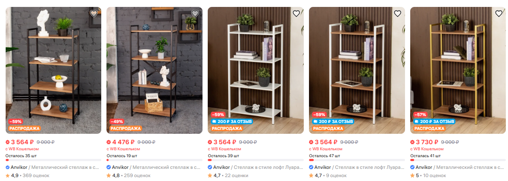Open product title with 259 оценок
The width and height of the screenshot is (508, 181).
click(x=154, y=168)
